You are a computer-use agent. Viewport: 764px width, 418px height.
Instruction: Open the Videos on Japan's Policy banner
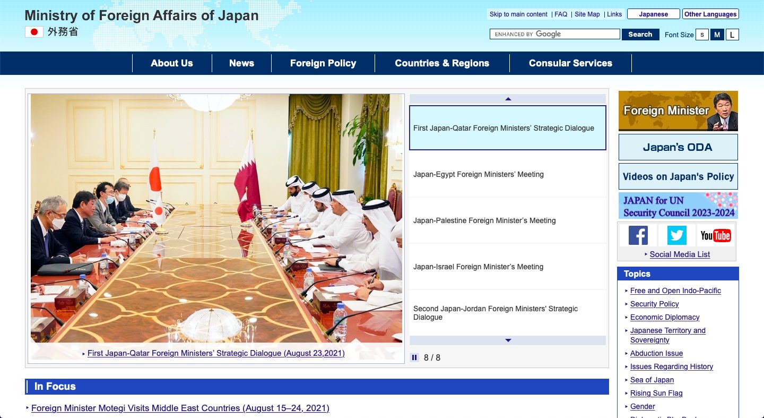tap(678, 176)
